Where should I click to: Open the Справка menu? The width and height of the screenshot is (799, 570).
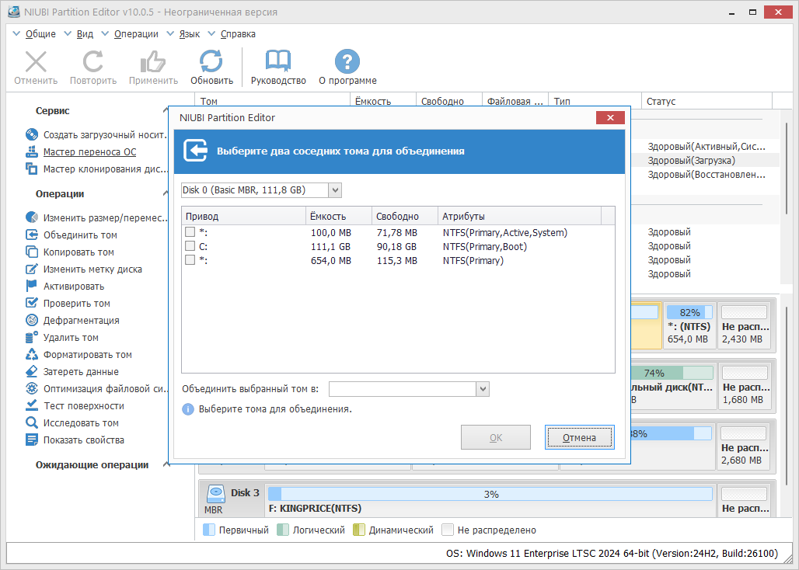238,34
